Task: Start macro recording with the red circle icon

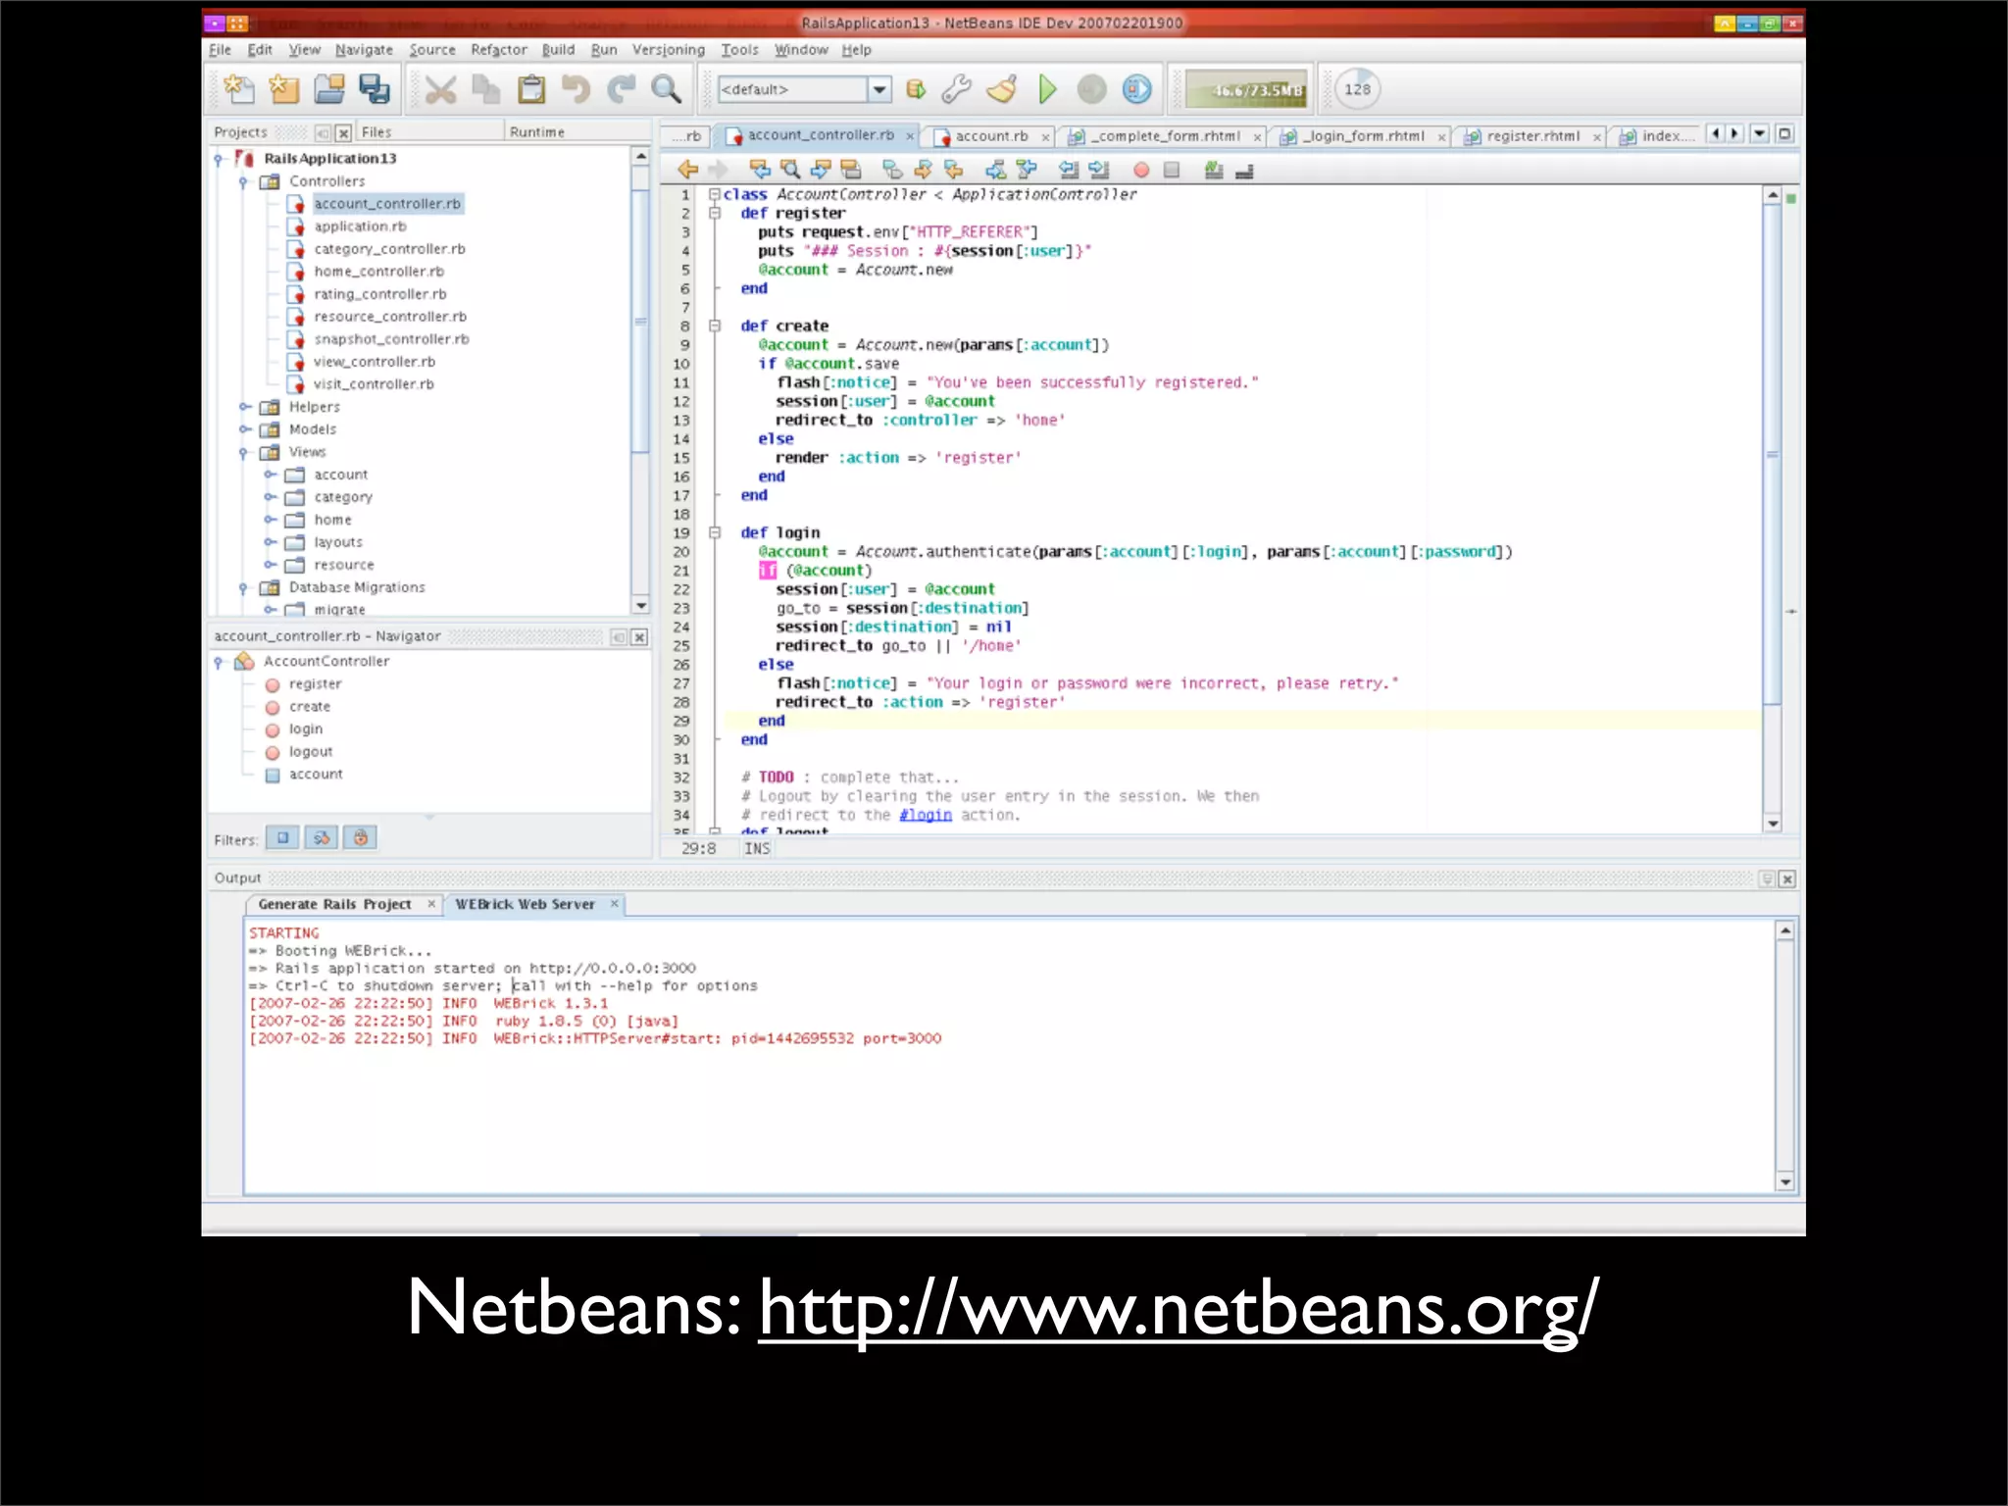Action: [1141, 170]
